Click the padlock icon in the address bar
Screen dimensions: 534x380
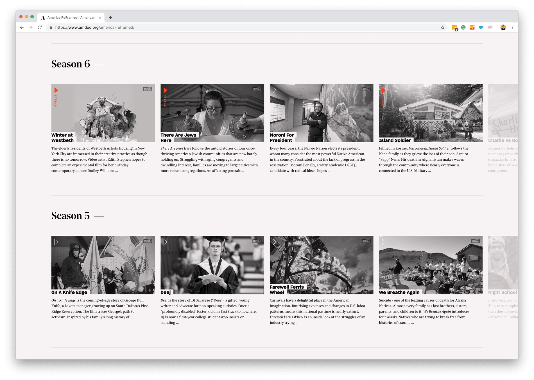pos(51,27)
